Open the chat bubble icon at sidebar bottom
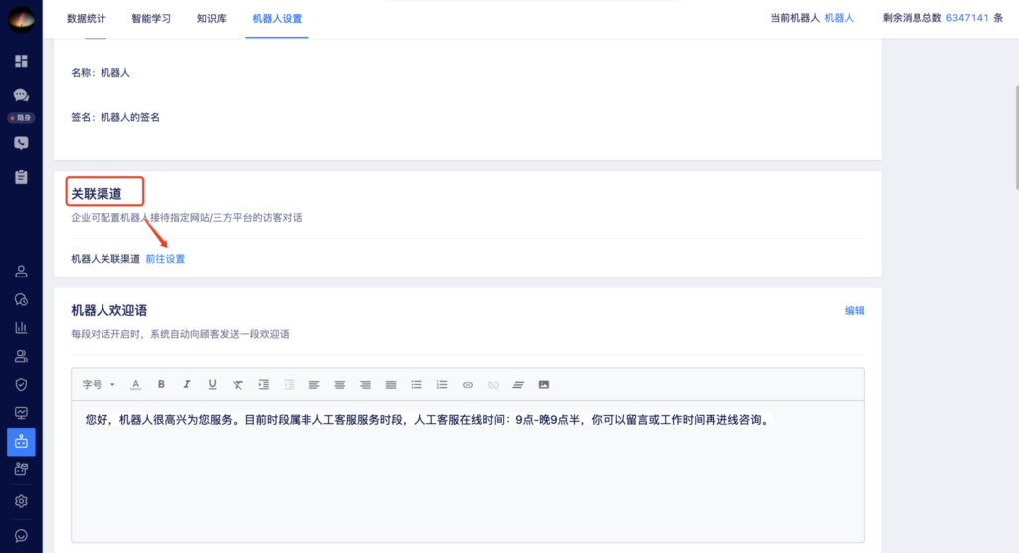This screenshot has height=553, width=1019. tap(21, 535)
